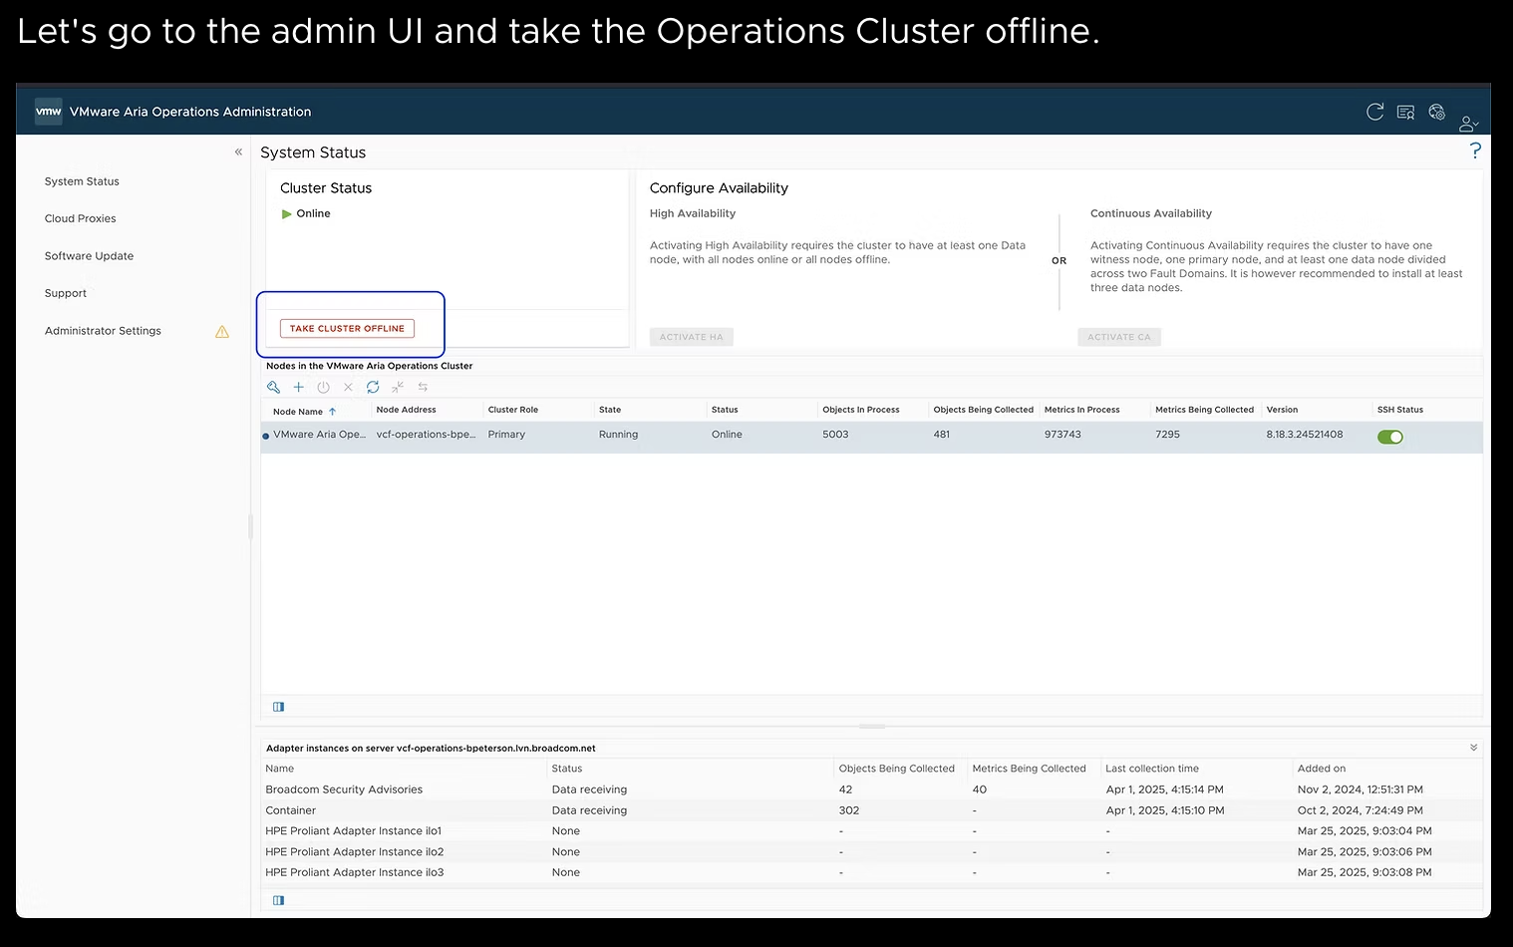This screenshot has width=1513, height=947.
Task: Click the plus icon to add a node
Action: [298, 387]
